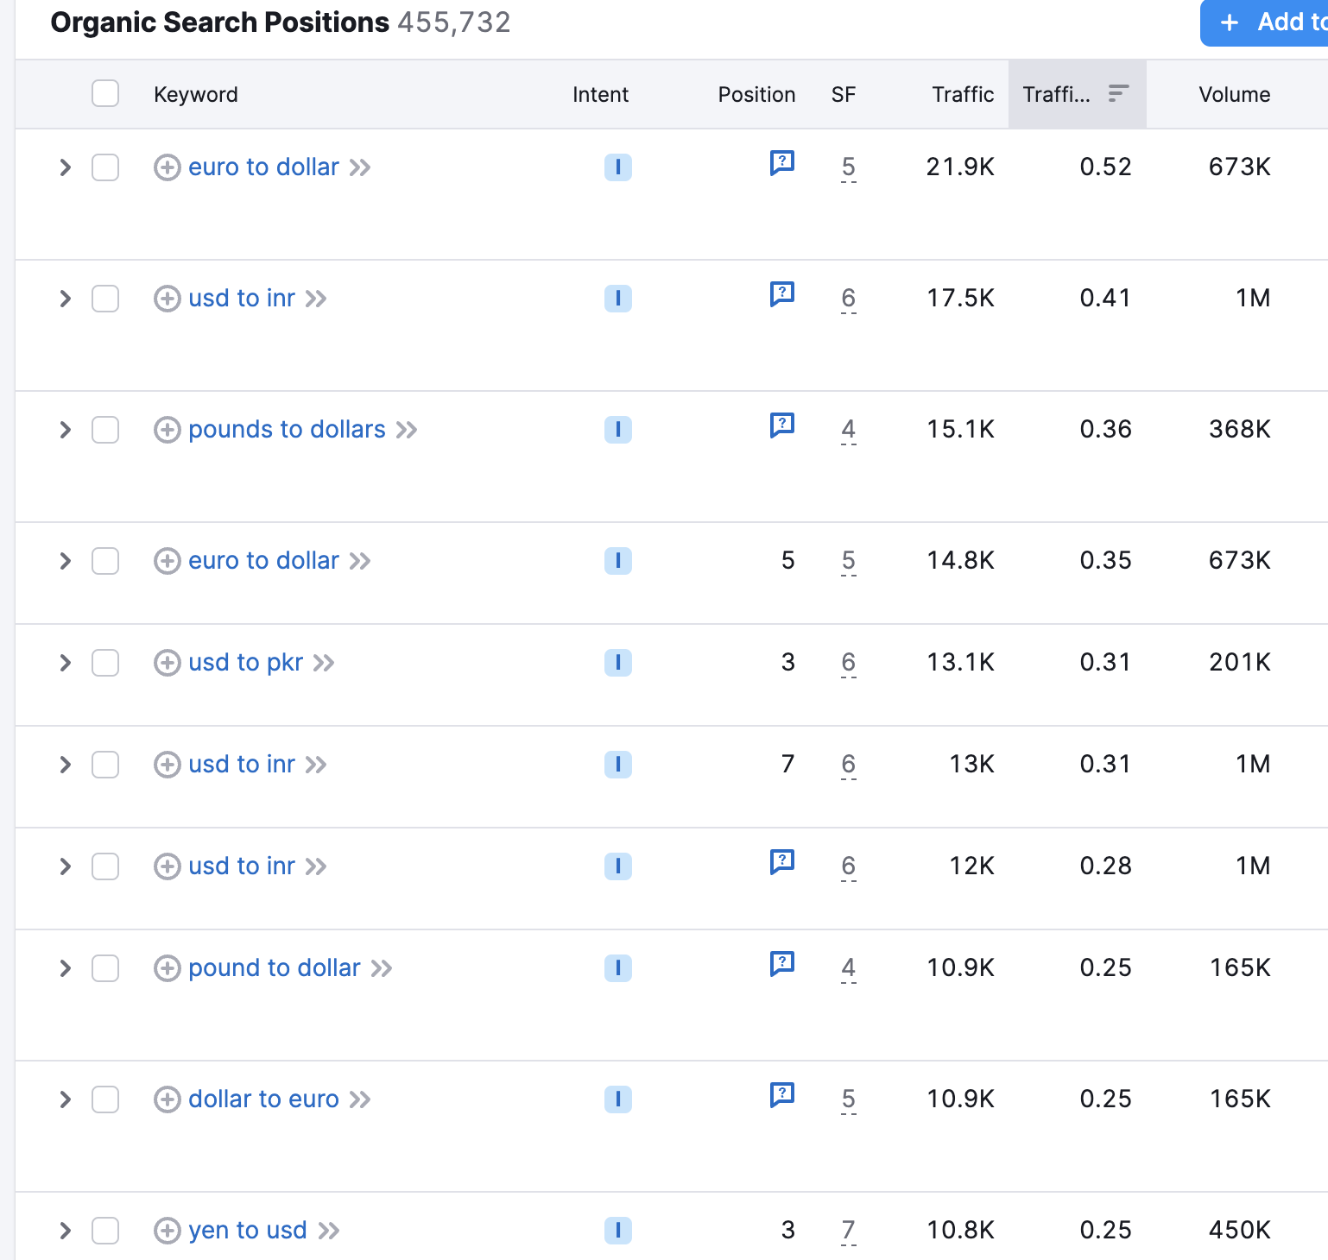Open the pounds to dollars keyword link
Screen dimensions: 1328x1260
286,429
